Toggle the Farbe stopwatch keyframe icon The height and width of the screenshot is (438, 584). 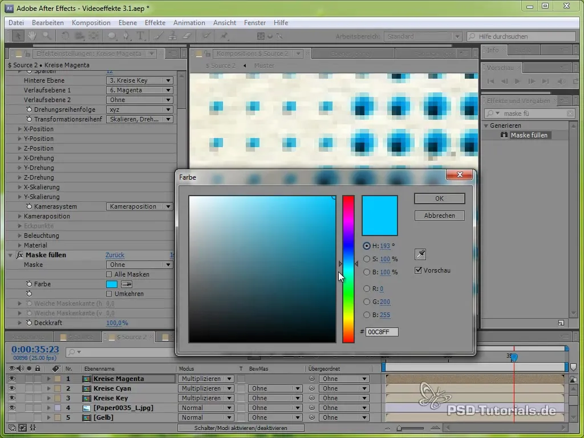click(x=30, y=284)
